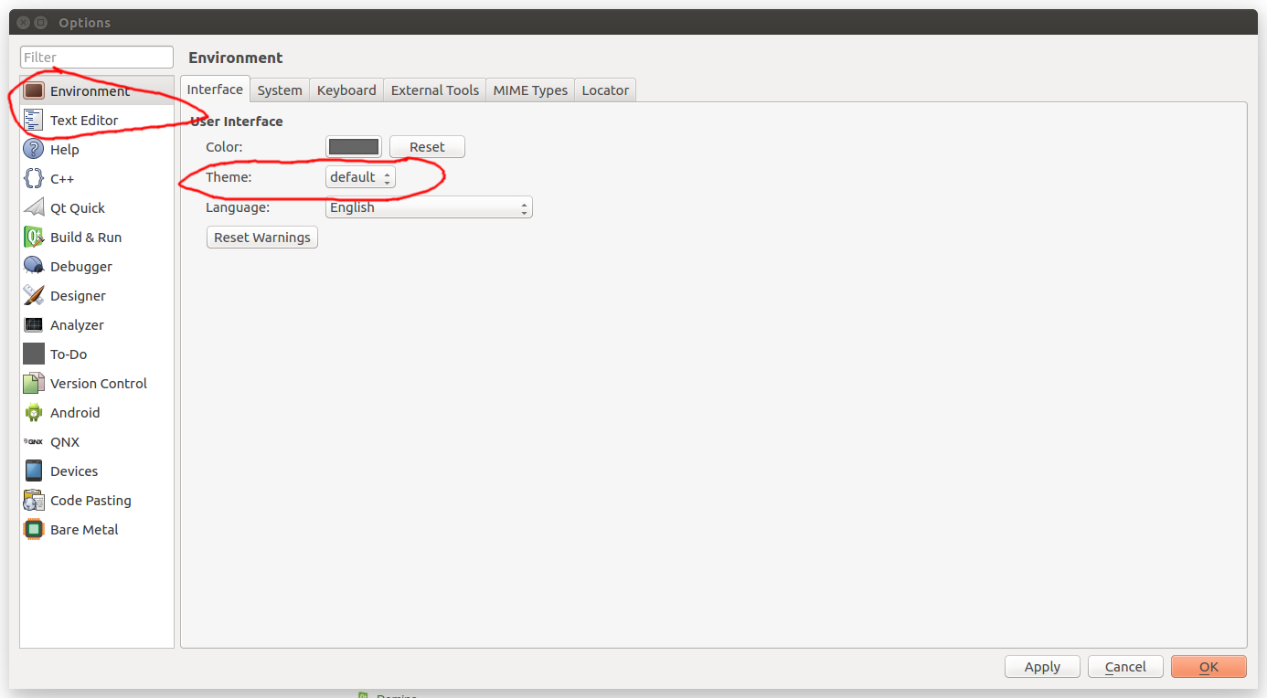Image resolution: width=1267 pixels, height=698 pixels.
Task: Select the Code Pasting label
Action: point(90,501)
